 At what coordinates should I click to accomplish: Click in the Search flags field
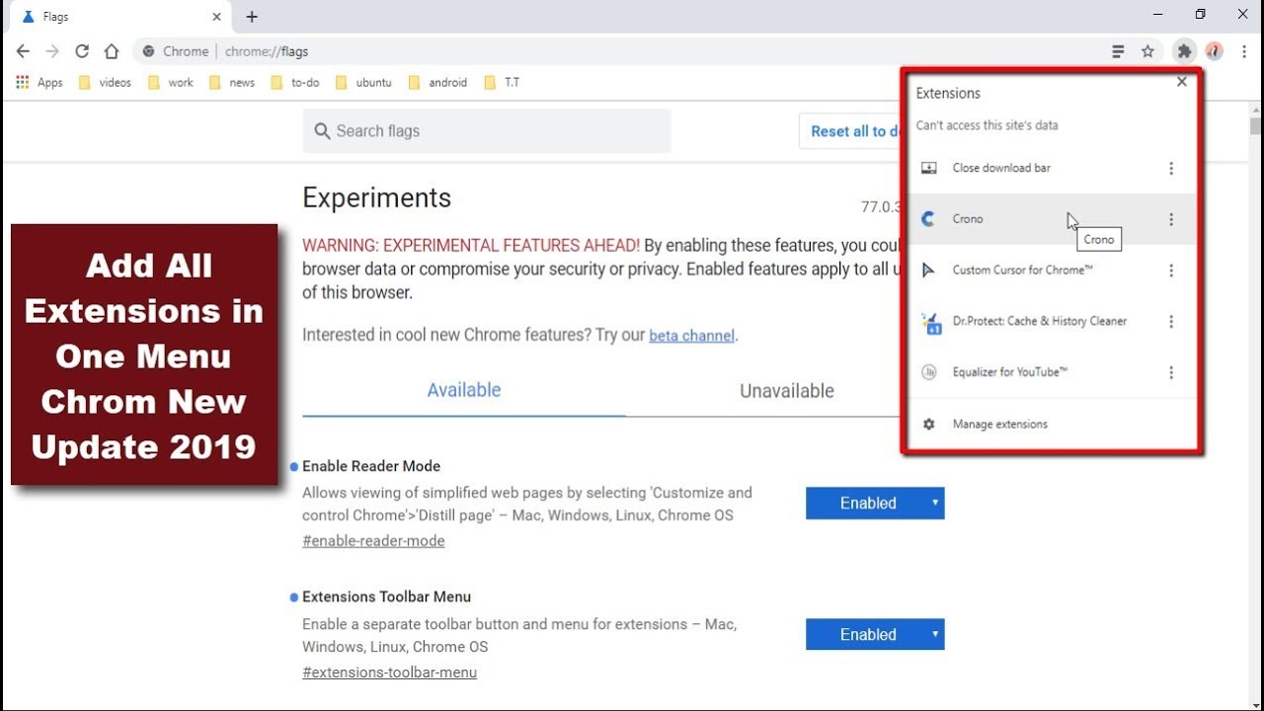click(487, 131)
